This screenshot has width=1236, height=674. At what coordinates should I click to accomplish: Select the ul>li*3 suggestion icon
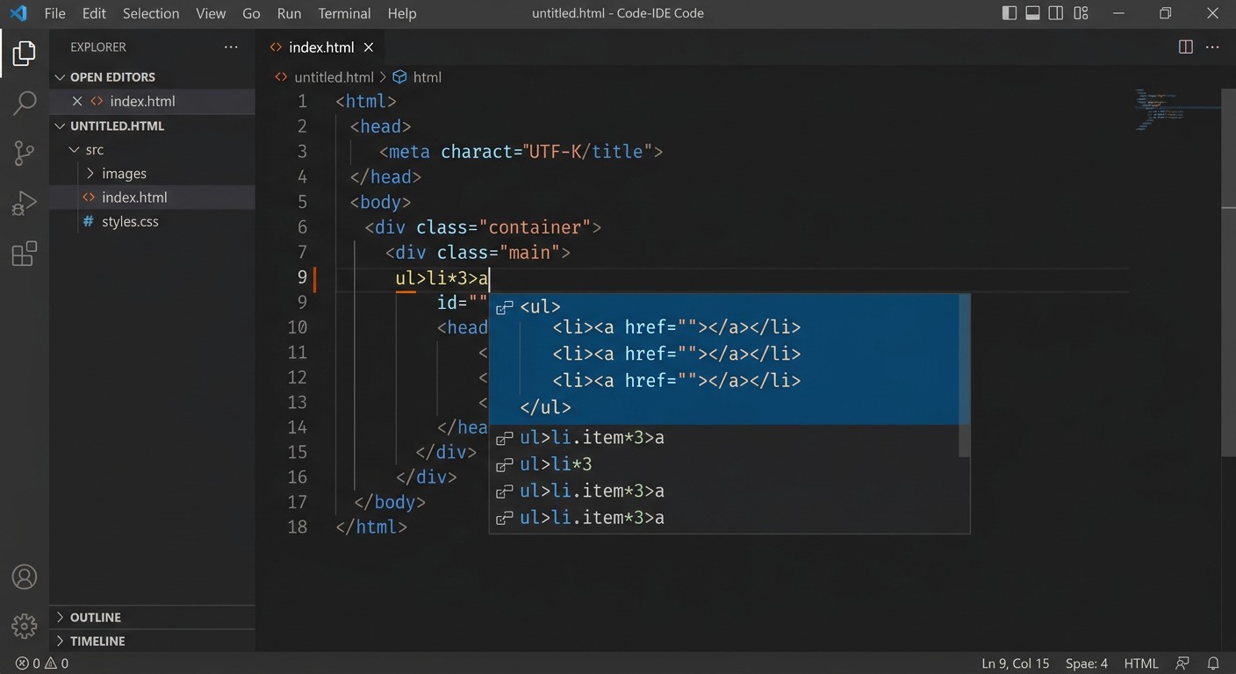(504, 464)
